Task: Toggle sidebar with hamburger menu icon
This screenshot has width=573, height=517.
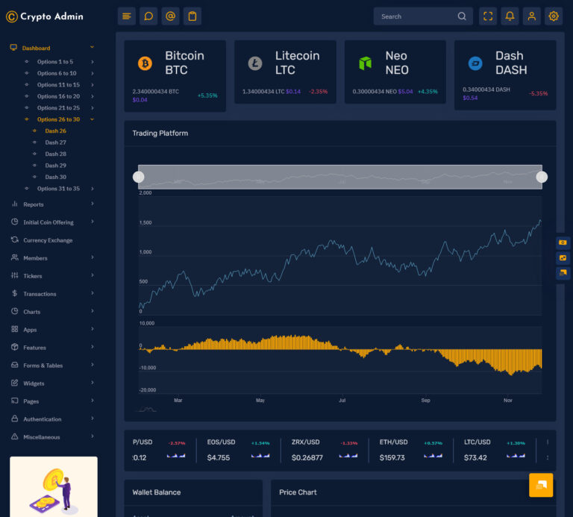Action: coord(126,16)
